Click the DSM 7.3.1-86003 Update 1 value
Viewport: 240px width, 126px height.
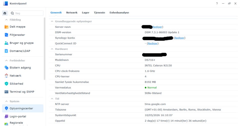(162, 32)
